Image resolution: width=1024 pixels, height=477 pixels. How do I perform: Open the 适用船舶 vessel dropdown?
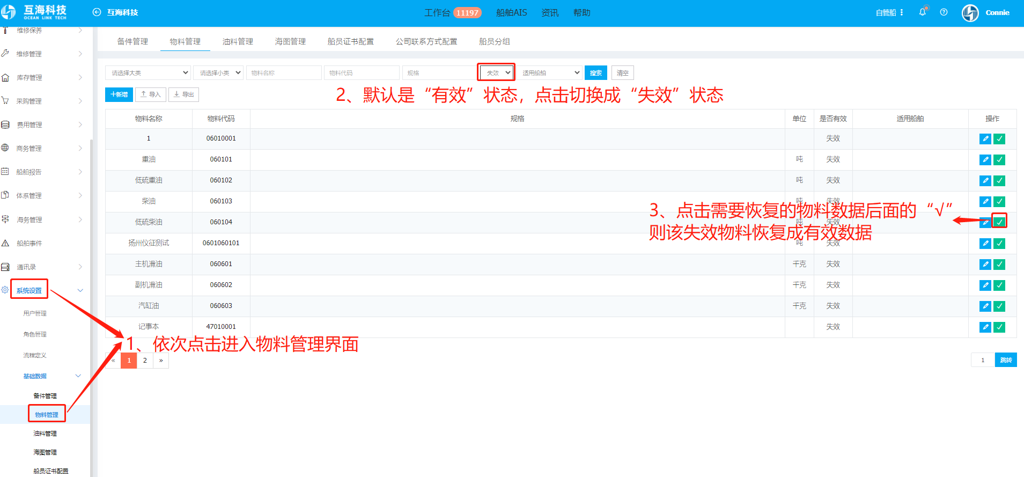click(550, 72)
